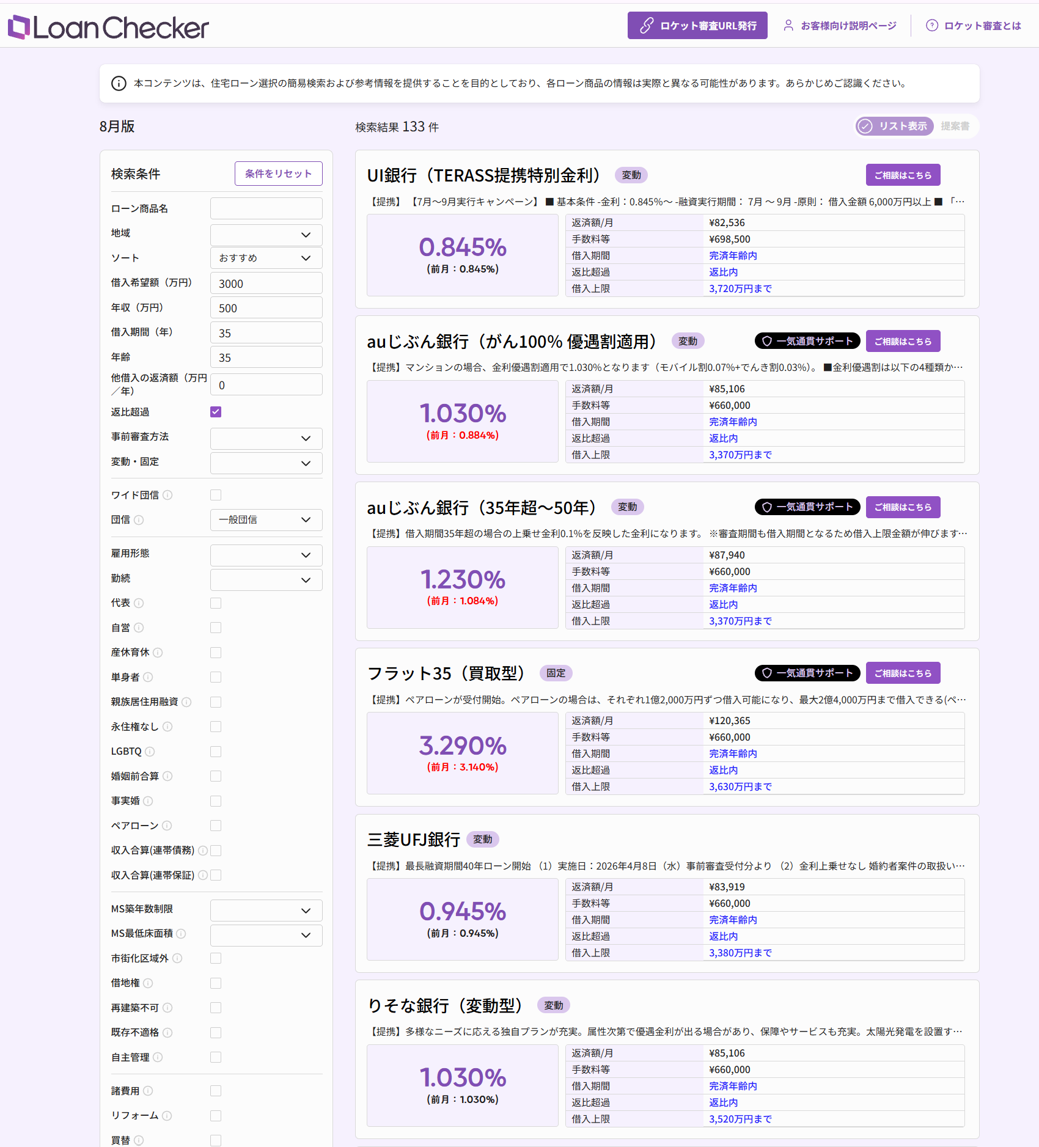Expand the MS最低床面積 dropdown
The width and height of the screenshot is (1039, 1147).
pos(266,935)
